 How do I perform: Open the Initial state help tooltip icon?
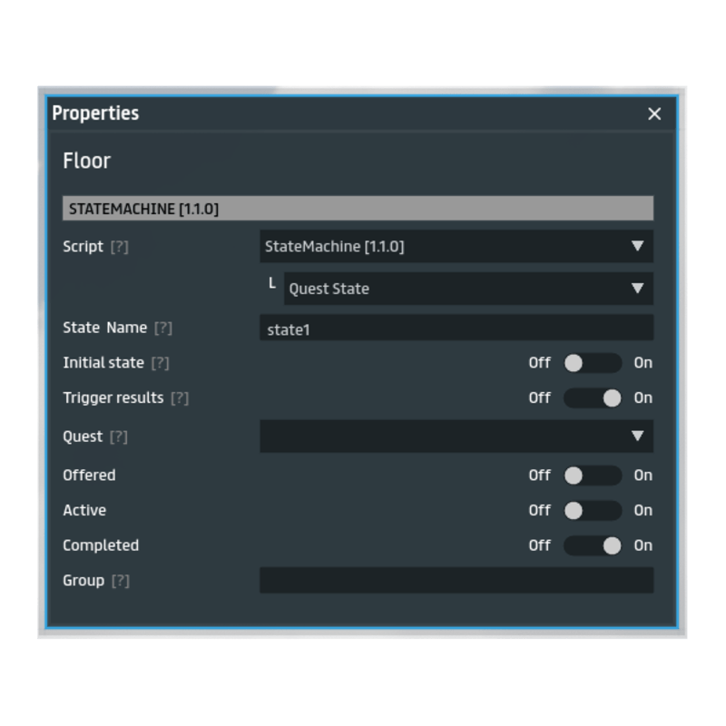click(x=160, y=363)
